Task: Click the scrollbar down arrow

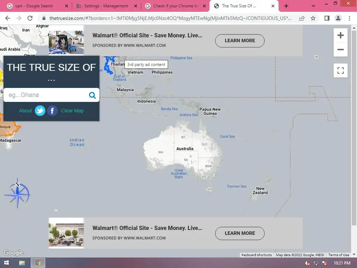Action: pos(354,255)
